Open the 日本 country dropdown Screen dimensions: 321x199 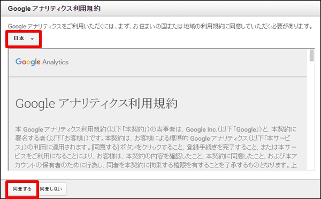[x=24, y=39]
